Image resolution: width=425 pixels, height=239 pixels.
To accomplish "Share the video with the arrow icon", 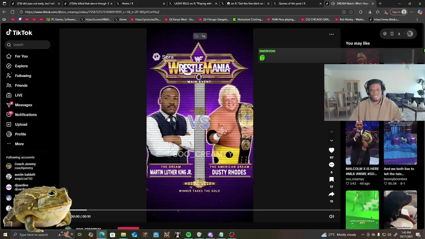I will [331, 194].
